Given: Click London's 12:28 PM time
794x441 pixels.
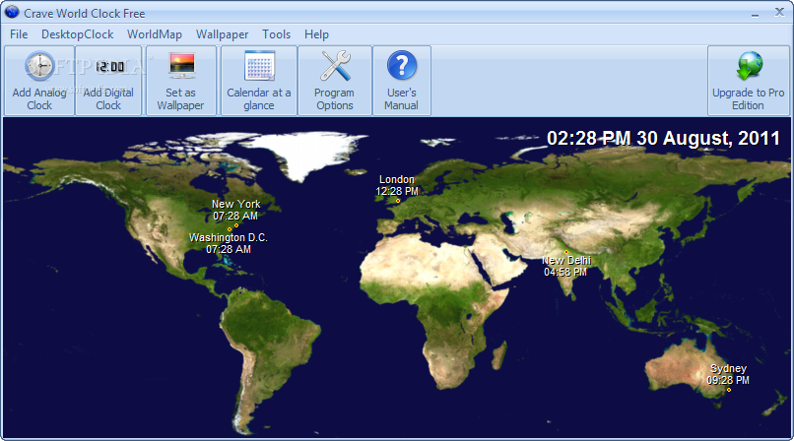Looking at the screenshot, I should [x=397, y=191].
